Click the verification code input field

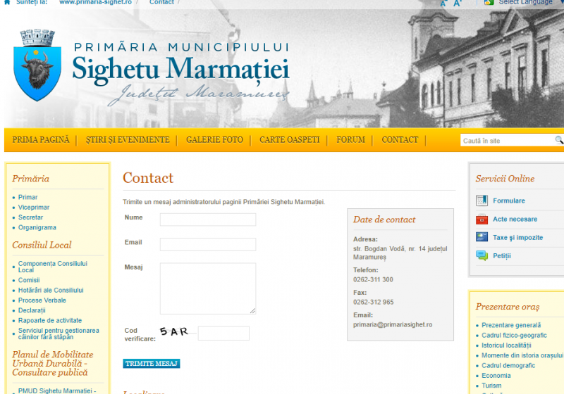tap(223, 333)
